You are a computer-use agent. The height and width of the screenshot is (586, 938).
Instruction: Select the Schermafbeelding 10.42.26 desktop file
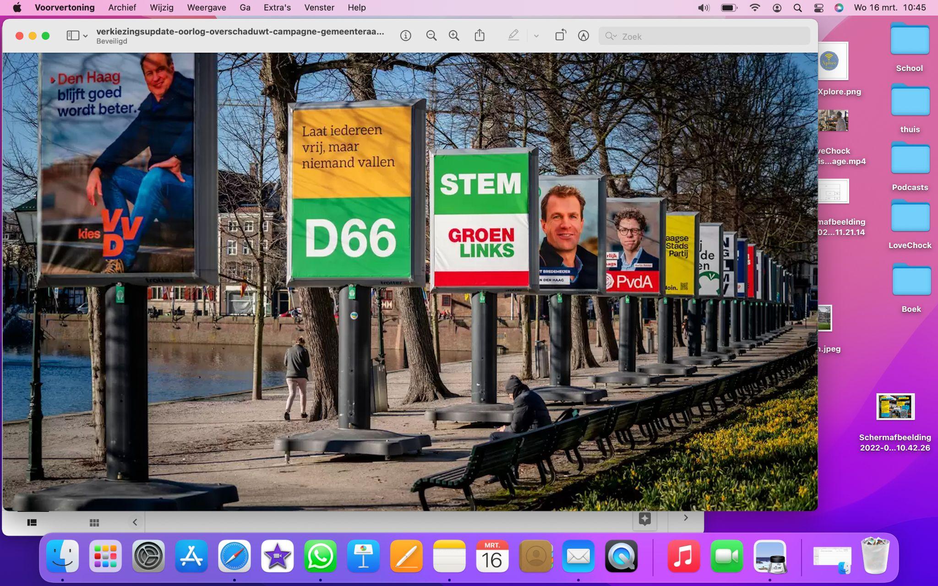pyautogui.click(x=895, y=423)
